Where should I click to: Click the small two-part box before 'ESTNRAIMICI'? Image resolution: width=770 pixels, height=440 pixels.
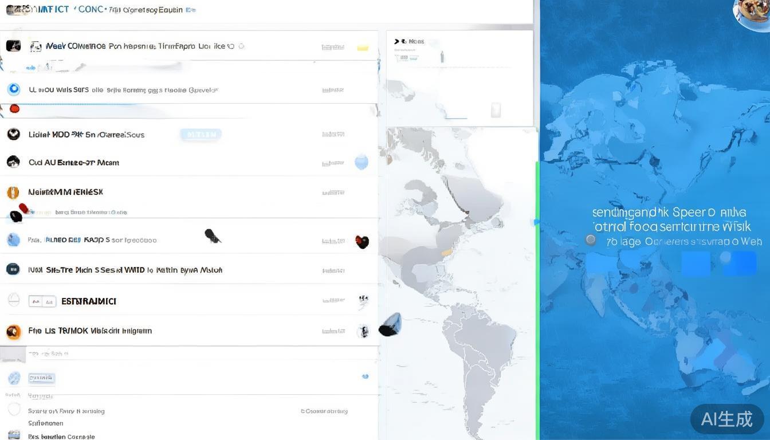coord(42,301)
